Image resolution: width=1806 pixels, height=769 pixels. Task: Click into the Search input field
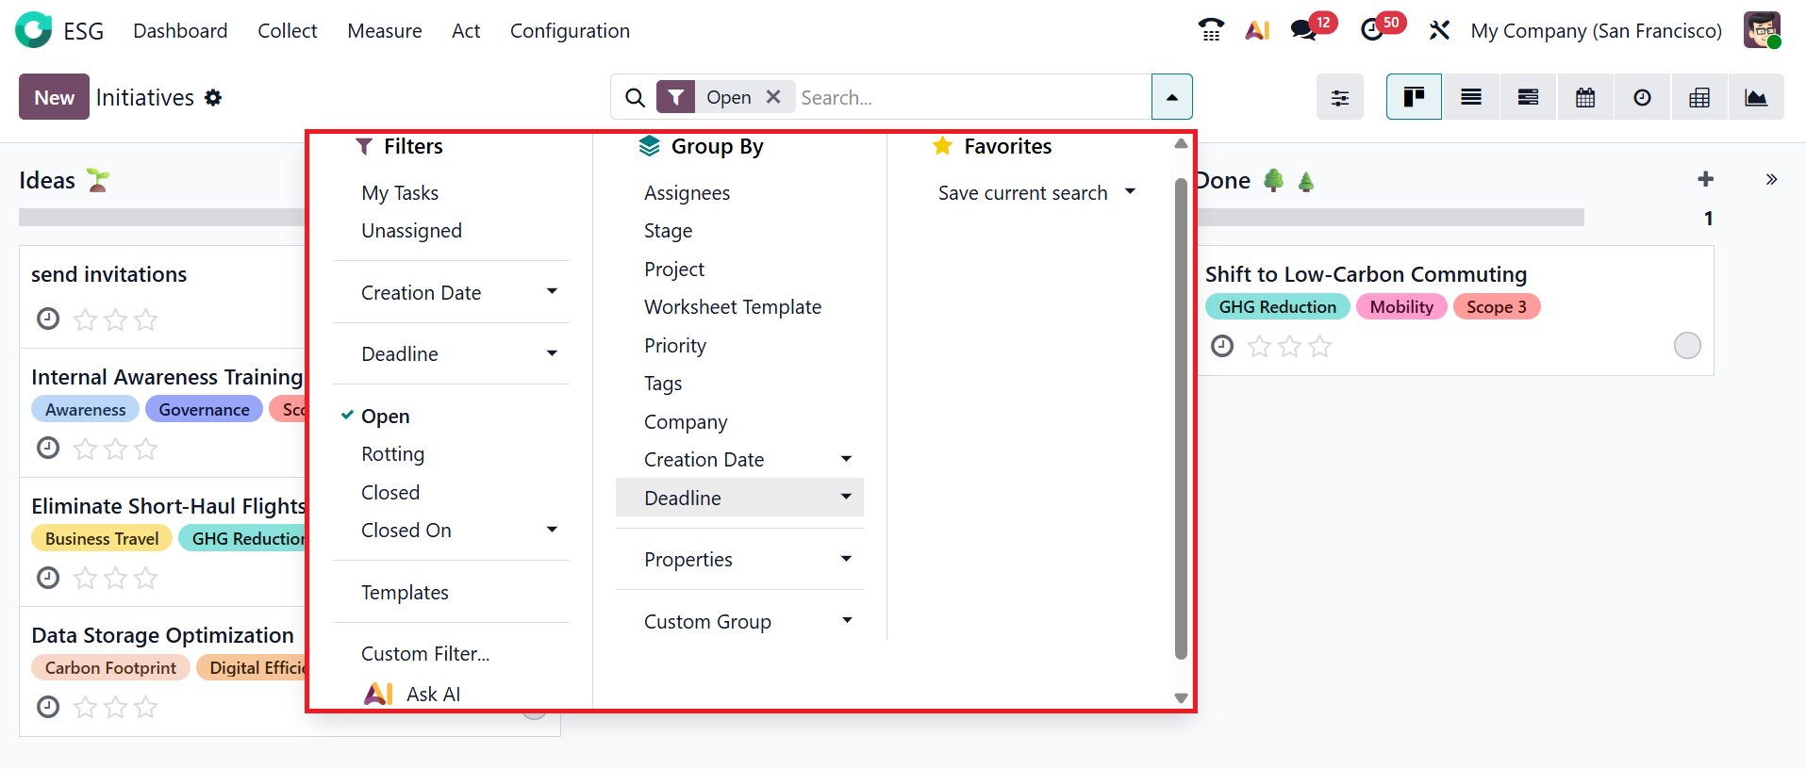tap(971, 97)
